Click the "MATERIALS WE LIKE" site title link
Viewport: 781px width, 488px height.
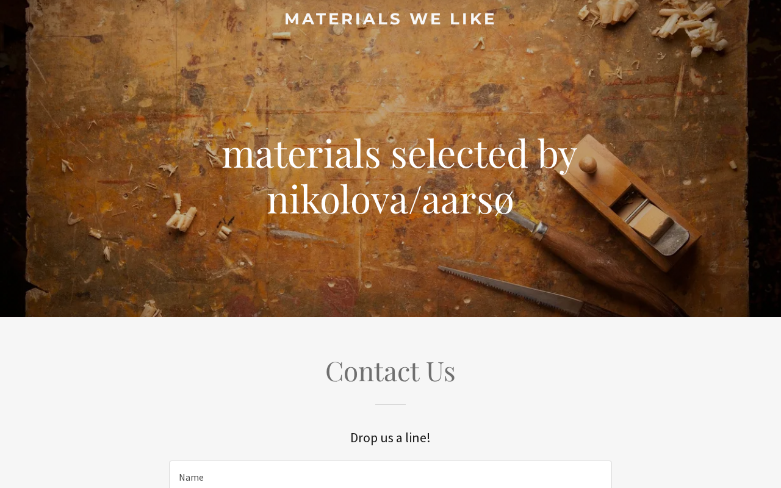click(390, 19)
